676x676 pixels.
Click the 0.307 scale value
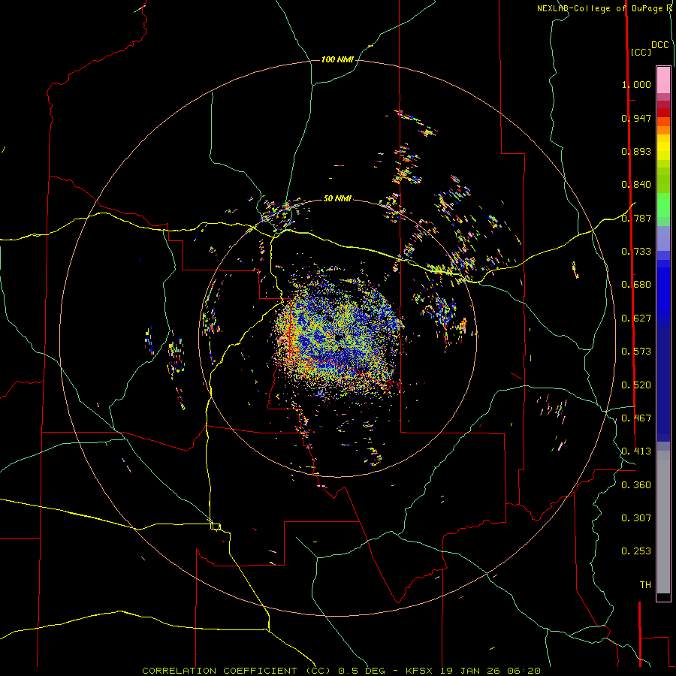point(636,518)
